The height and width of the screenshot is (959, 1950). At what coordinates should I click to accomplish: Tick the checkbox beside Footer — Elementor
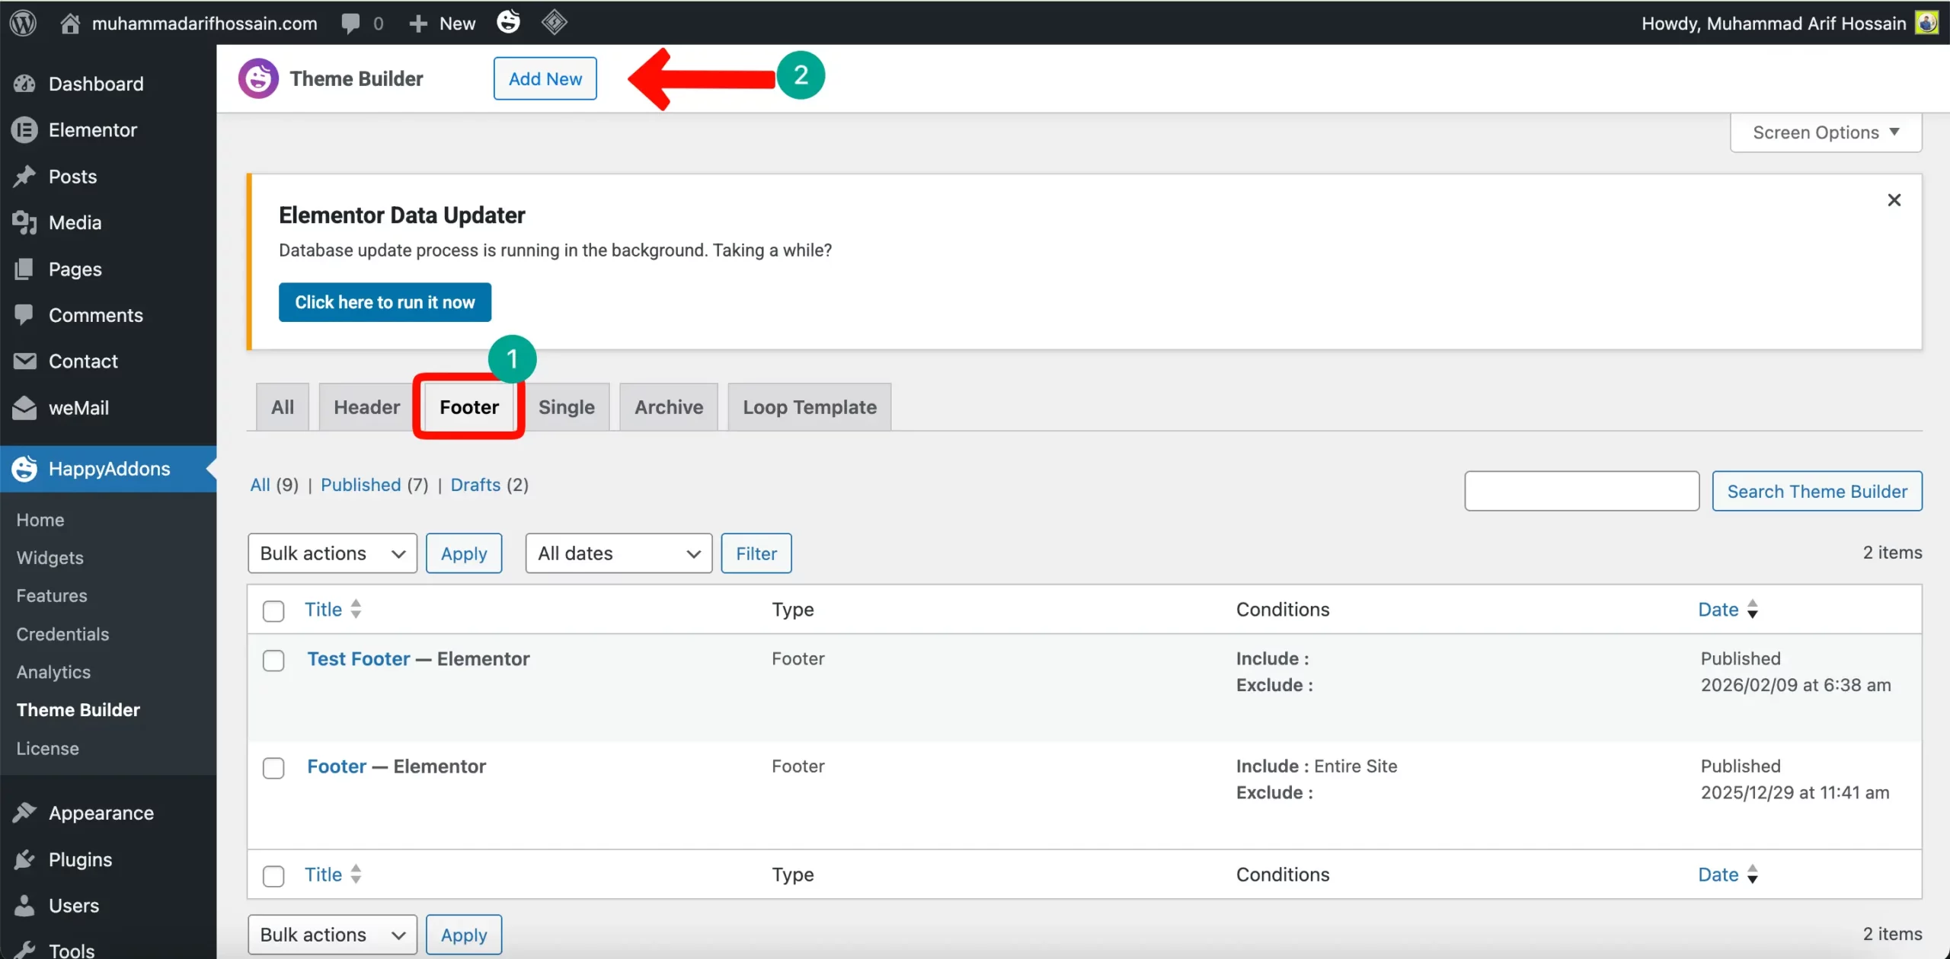(273, 768)
